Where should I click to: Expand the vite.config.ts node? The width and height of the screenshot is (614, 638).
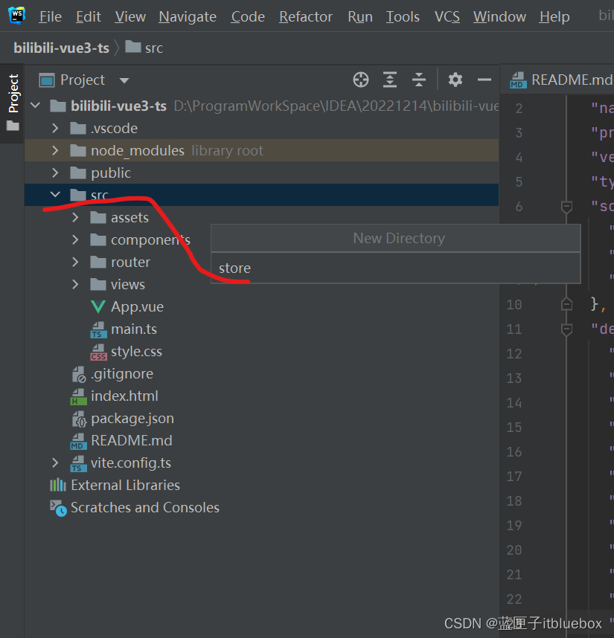point(55,463)
